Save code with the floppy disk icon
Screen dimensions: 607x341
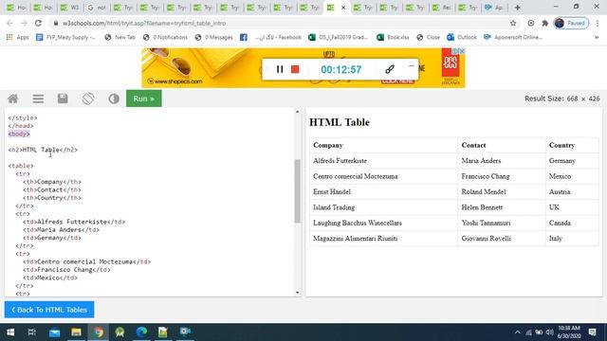[x=63, y=99]
